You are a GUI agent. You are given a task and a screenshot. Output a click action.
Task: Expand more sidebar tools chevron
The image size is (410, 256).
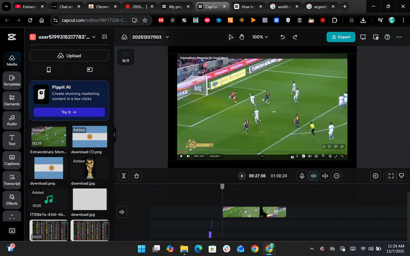pos(12,215)
